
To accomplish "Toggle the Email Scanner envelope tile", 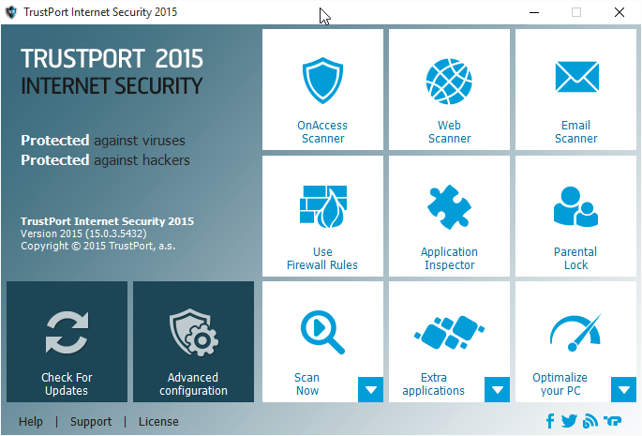I will [x=575, y=89].
